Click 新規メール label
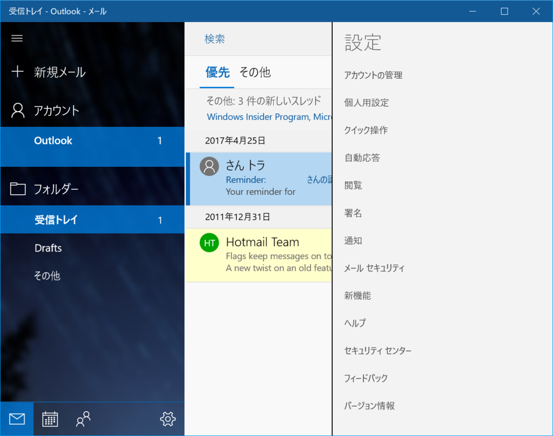Viewport: 553px width, 436px height. pos(59,72)
